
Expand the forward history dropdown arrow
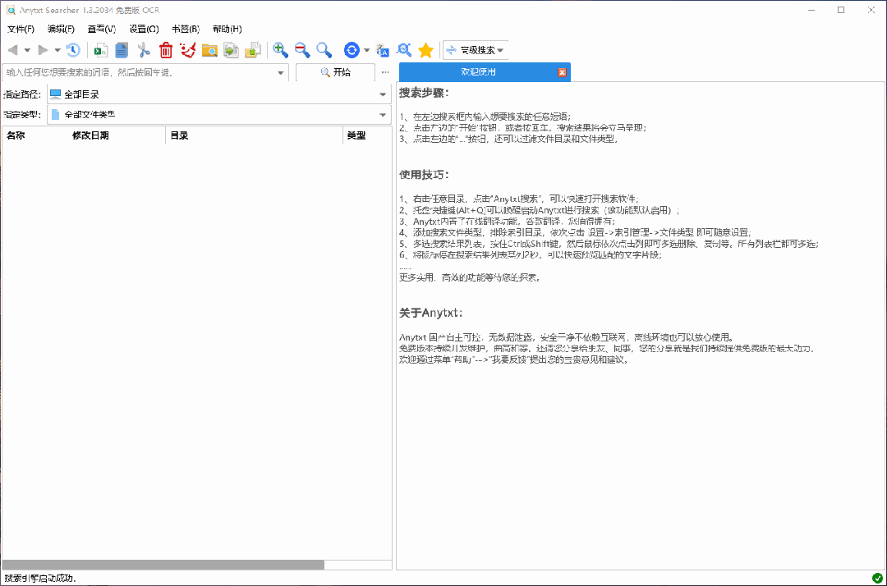point(57,50)
